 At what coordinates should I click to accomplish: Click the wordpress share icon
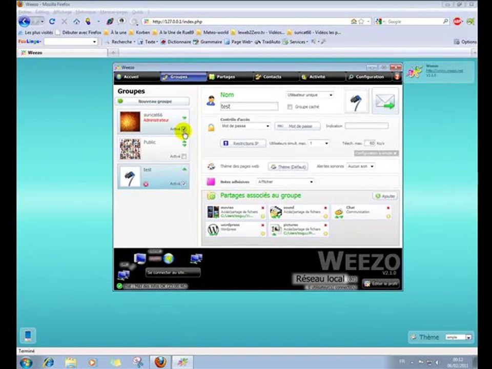pos(213,230)
